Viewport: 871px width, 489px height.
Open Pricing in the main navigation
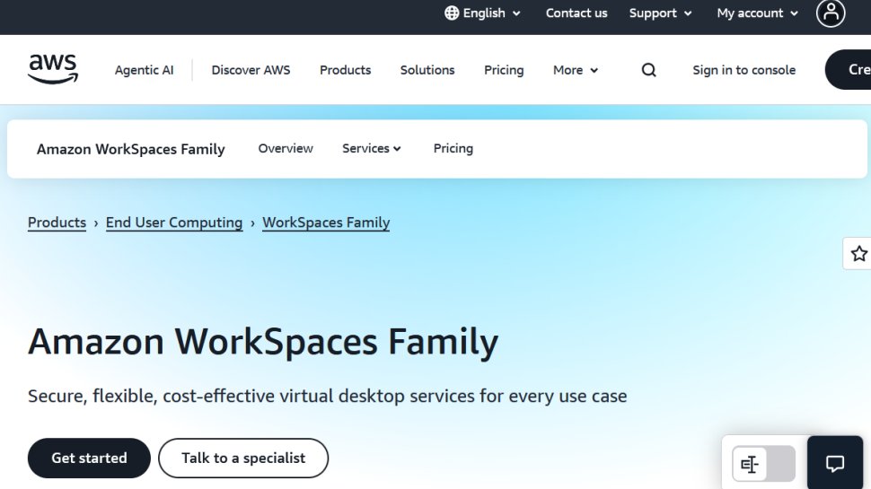point(504,70)
